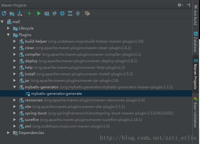Hide the Maven Projects panel
The width and height of the screenshot is (200, 144).
tap(188, 5)
